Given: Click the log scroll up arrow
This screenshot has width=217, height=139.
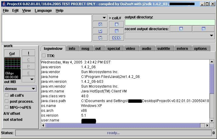Looking at the screenshot, I should pos(212,62).
